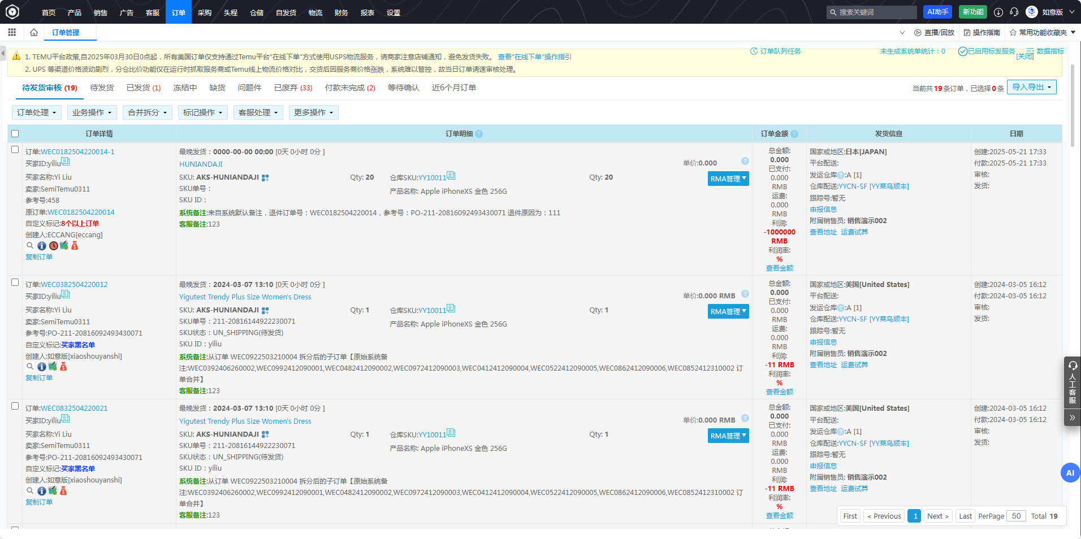This screenshot has height=539, width=1081.
Task: Tick checkbox for order WEC0382504220012
Action: 15,282
